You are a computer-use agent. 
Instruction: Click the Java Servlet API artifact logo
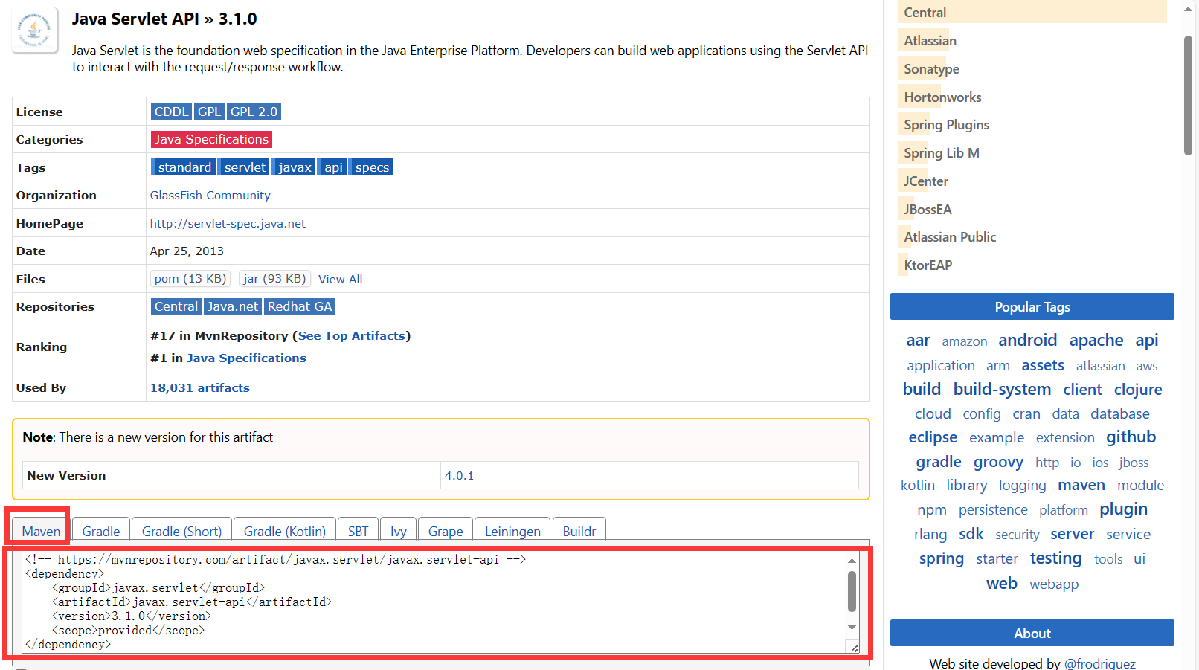35,30
